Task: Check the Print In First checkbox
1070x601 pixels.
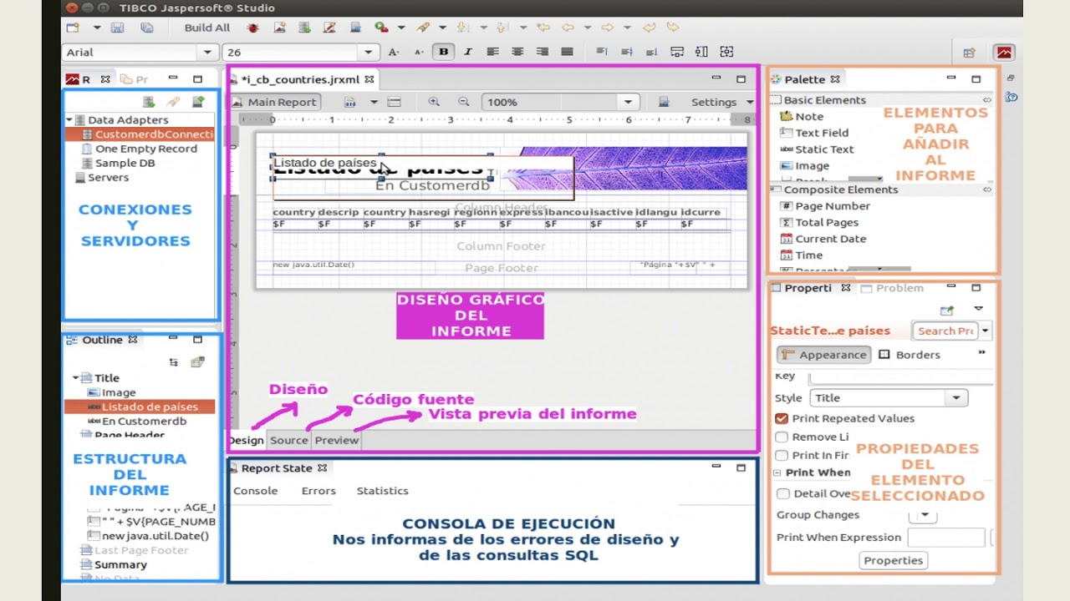Action: (782, 455)
